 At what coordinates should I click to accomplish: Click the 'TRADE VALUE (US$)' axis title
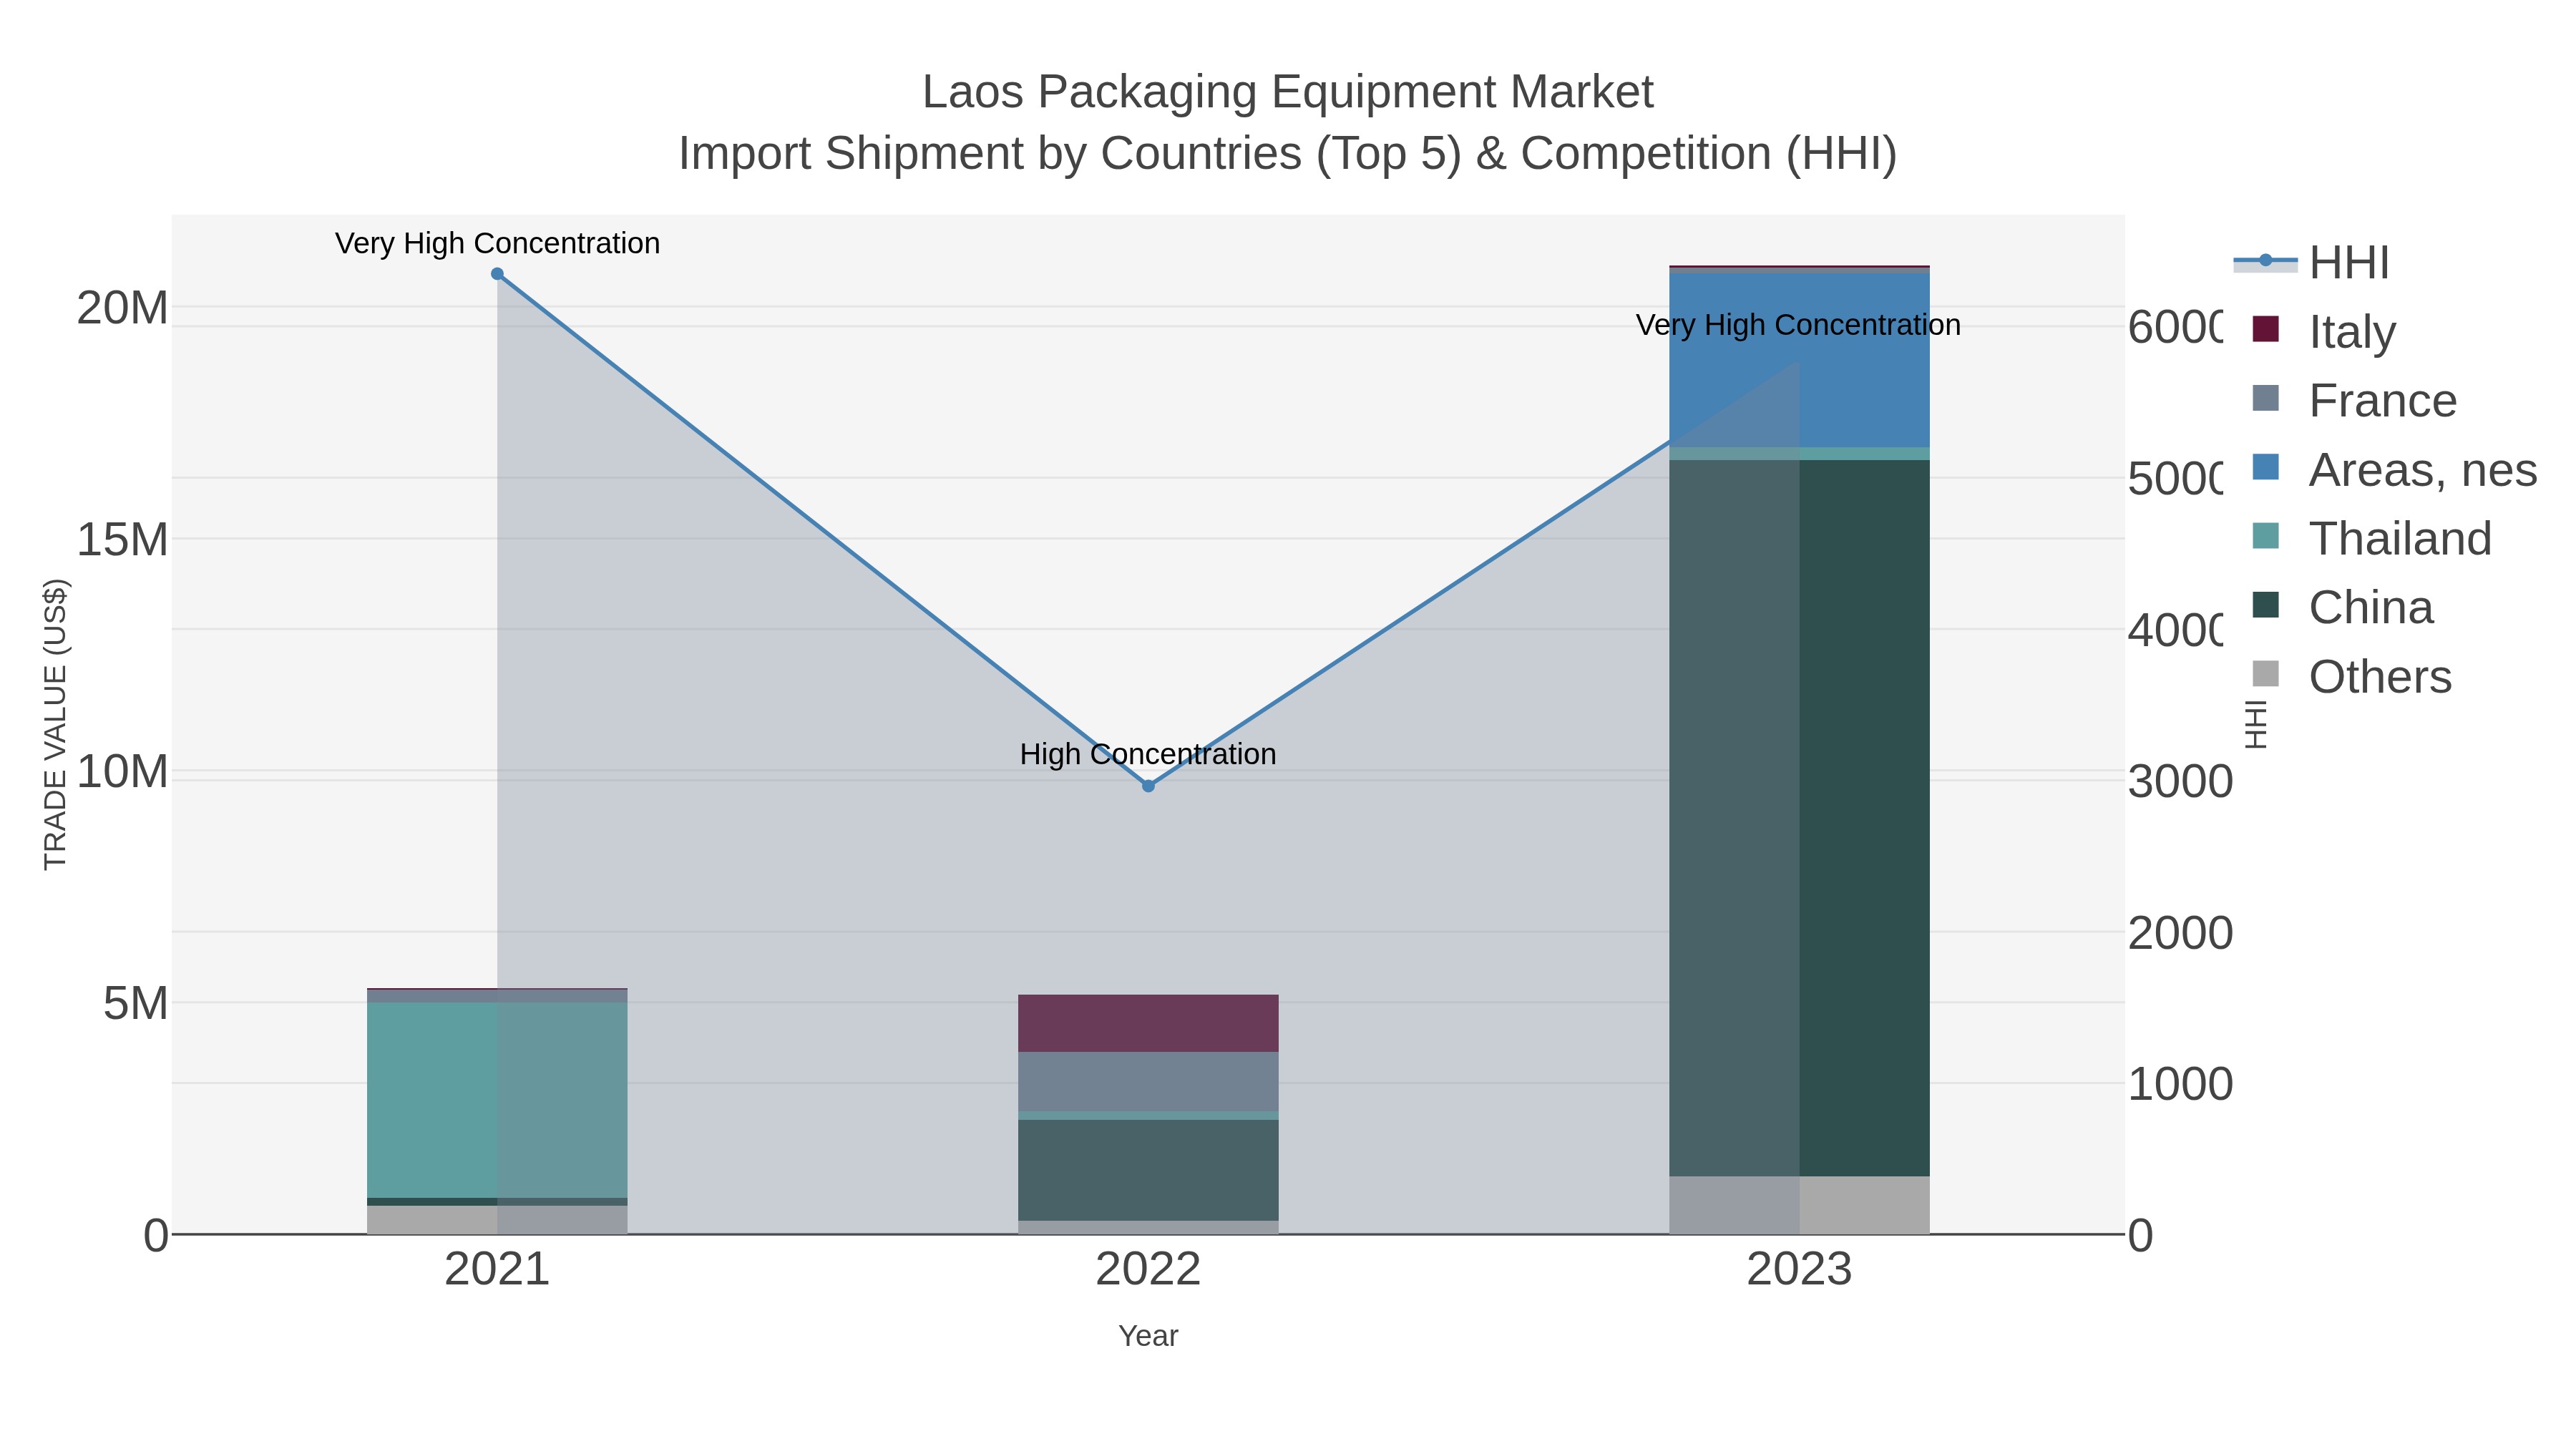55,724
